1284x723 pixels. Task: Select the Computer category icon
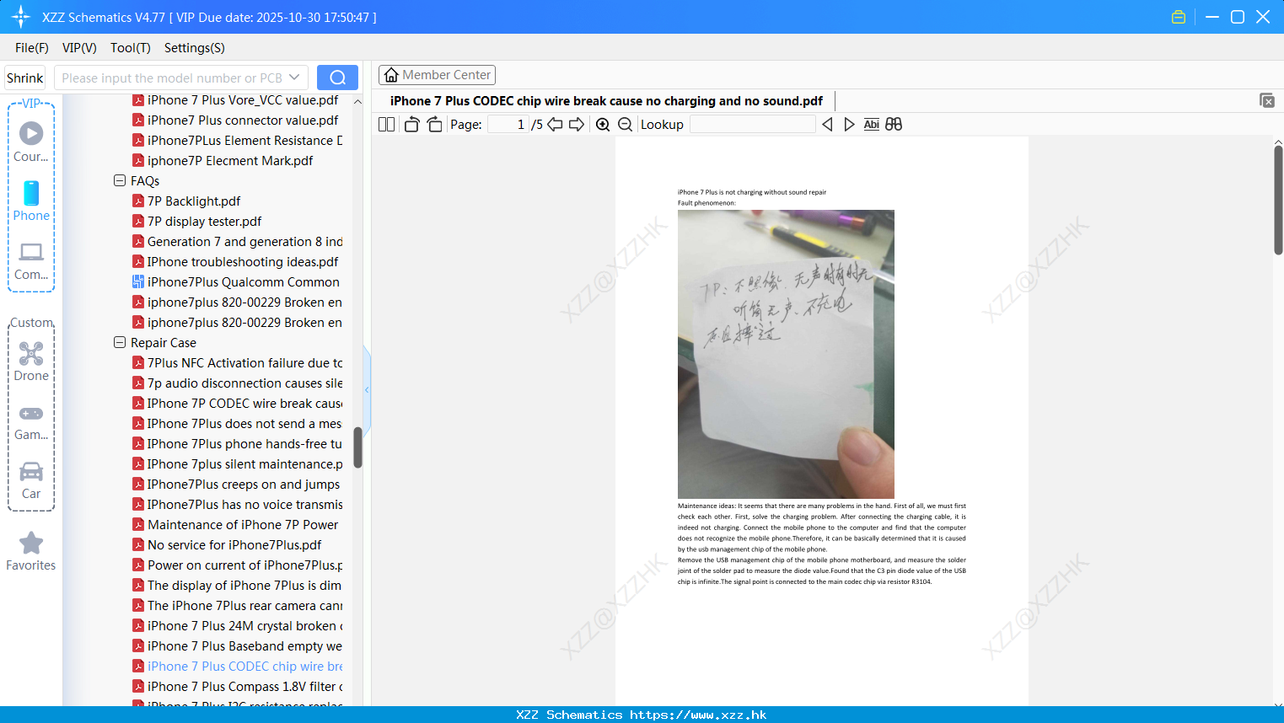pyautogui.click(x=31, y=261)
